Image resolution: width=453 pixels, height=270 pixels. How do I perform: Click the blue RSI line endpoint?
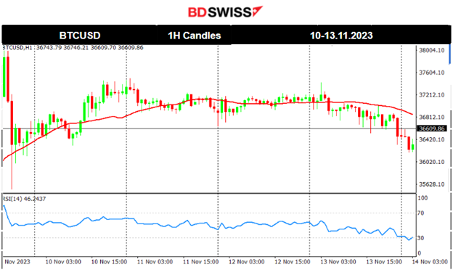click(412, 237)
